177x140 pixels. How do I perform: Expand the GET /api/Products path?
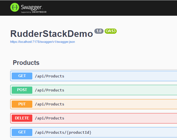(49, 76)
